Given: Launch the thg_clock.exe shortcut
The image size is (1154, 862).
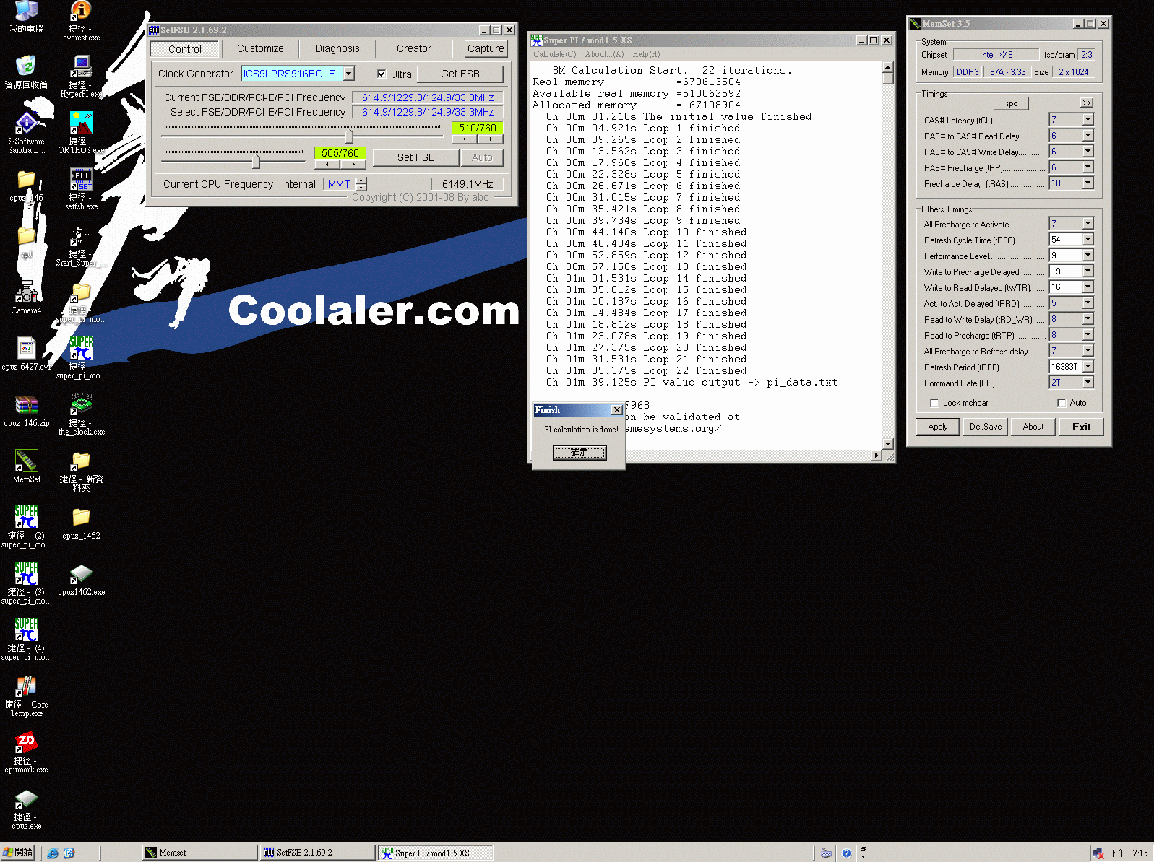Looking at the screenshot, I should tap(81, 414).
